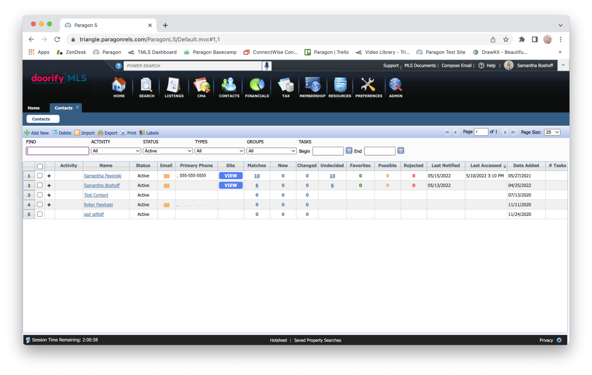The width and height of the screenshot is (592, 375).
Task: Click Import in the contacts toolbar
Action: pyautogui.click(x=85, y=133)
